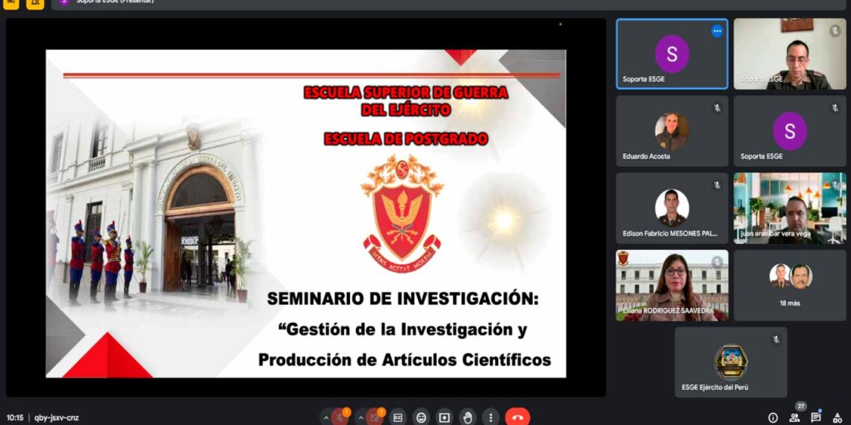Select the juan aranibar vera vega video tile

pyautogui.click(x=790, y=208)
